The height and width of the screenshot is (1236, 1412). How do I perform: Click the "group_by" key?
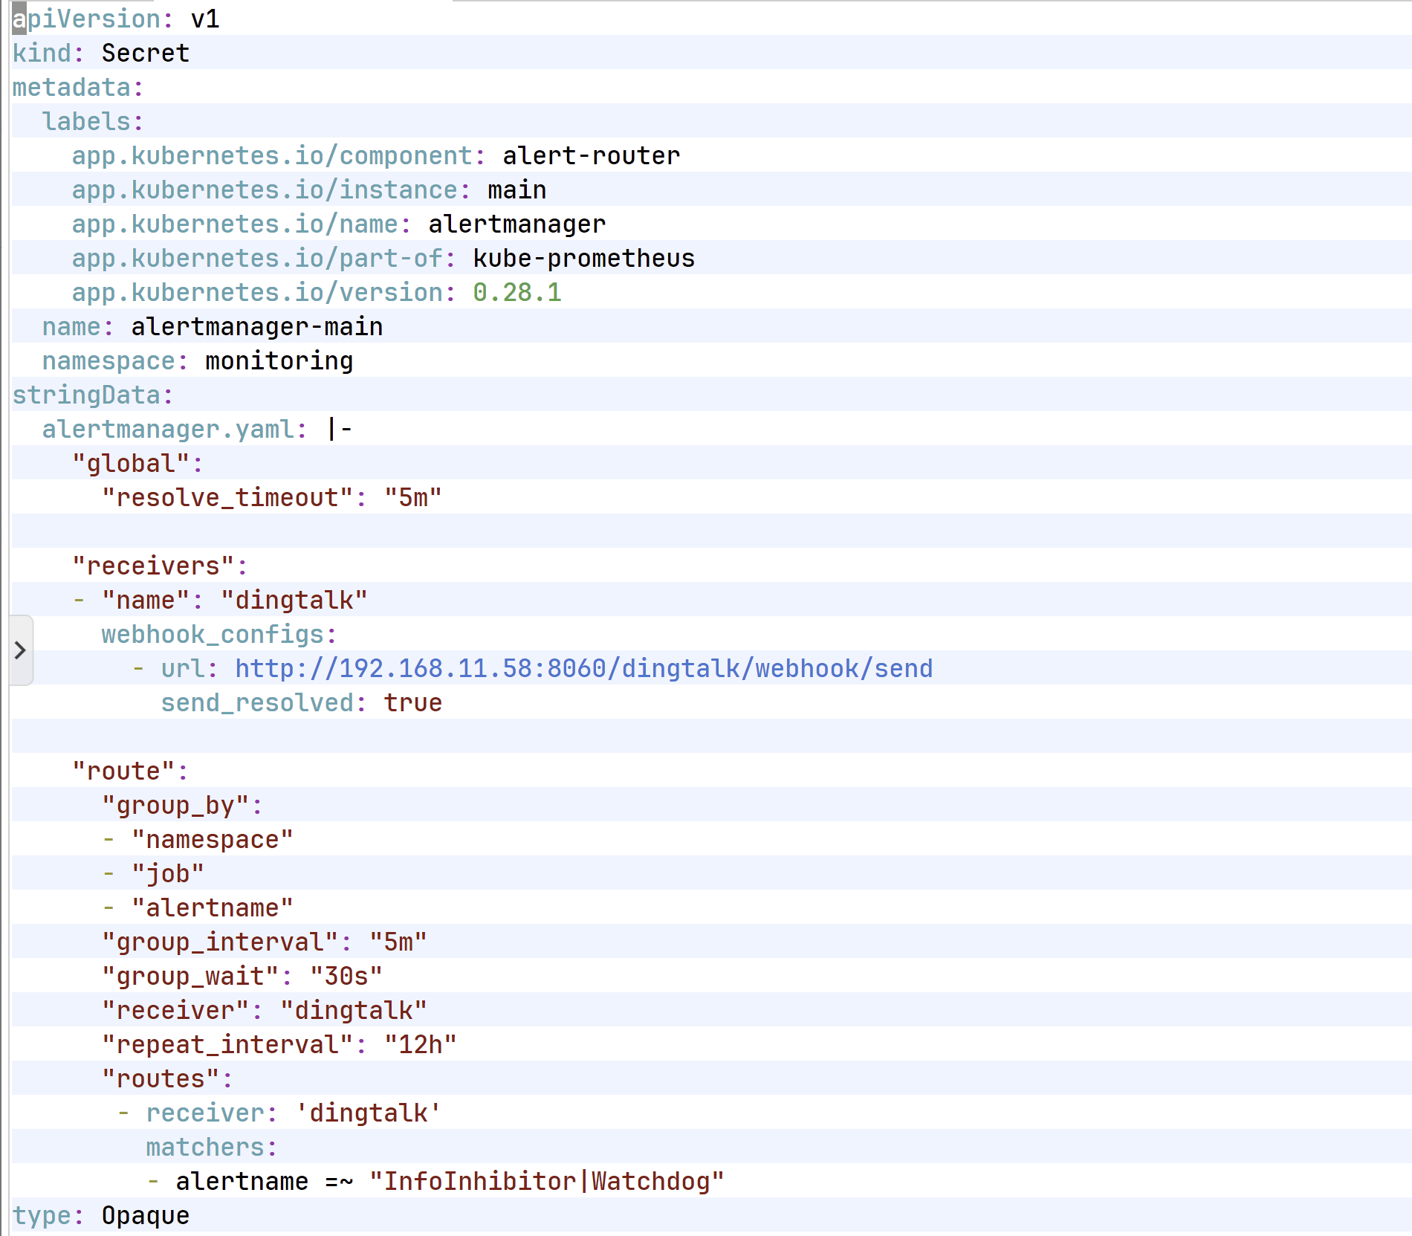pyautogui.click(x=175, y=806)
